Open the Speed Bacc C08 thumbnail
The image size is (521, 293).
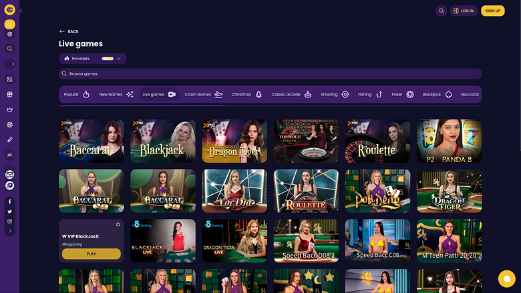(378, 240)
